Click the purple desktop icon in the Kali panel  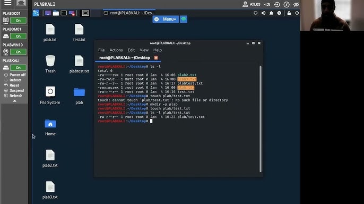(x=48, y=13)
